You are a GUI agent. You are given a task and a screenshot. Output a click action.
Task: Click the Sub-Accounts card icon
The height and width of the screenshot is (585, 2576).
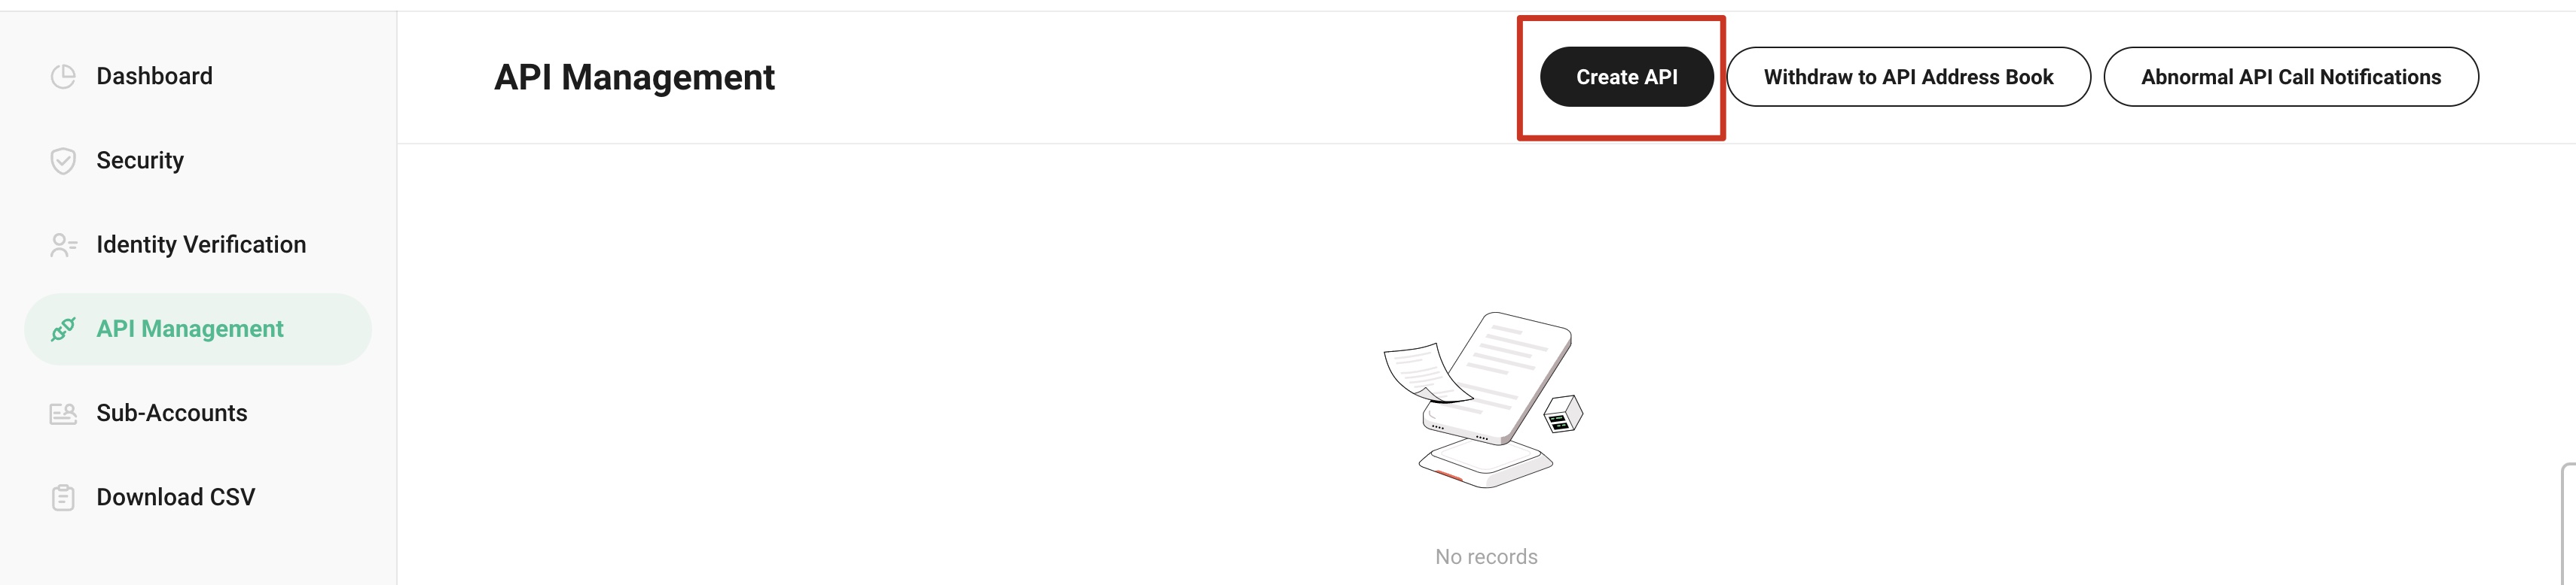pyautogui.click(x=63, y=414)
